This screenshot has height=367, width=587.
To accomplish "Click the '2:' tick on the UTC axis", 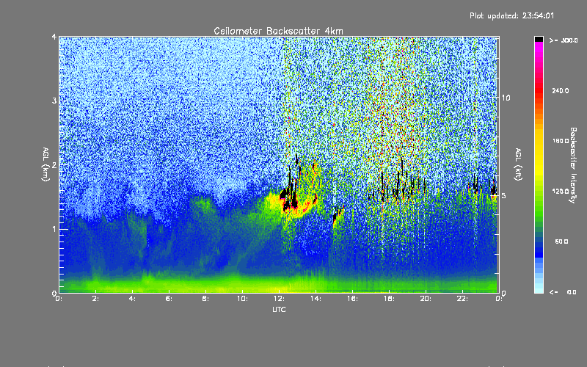I will pyautogui.click(x=96, y=299).
